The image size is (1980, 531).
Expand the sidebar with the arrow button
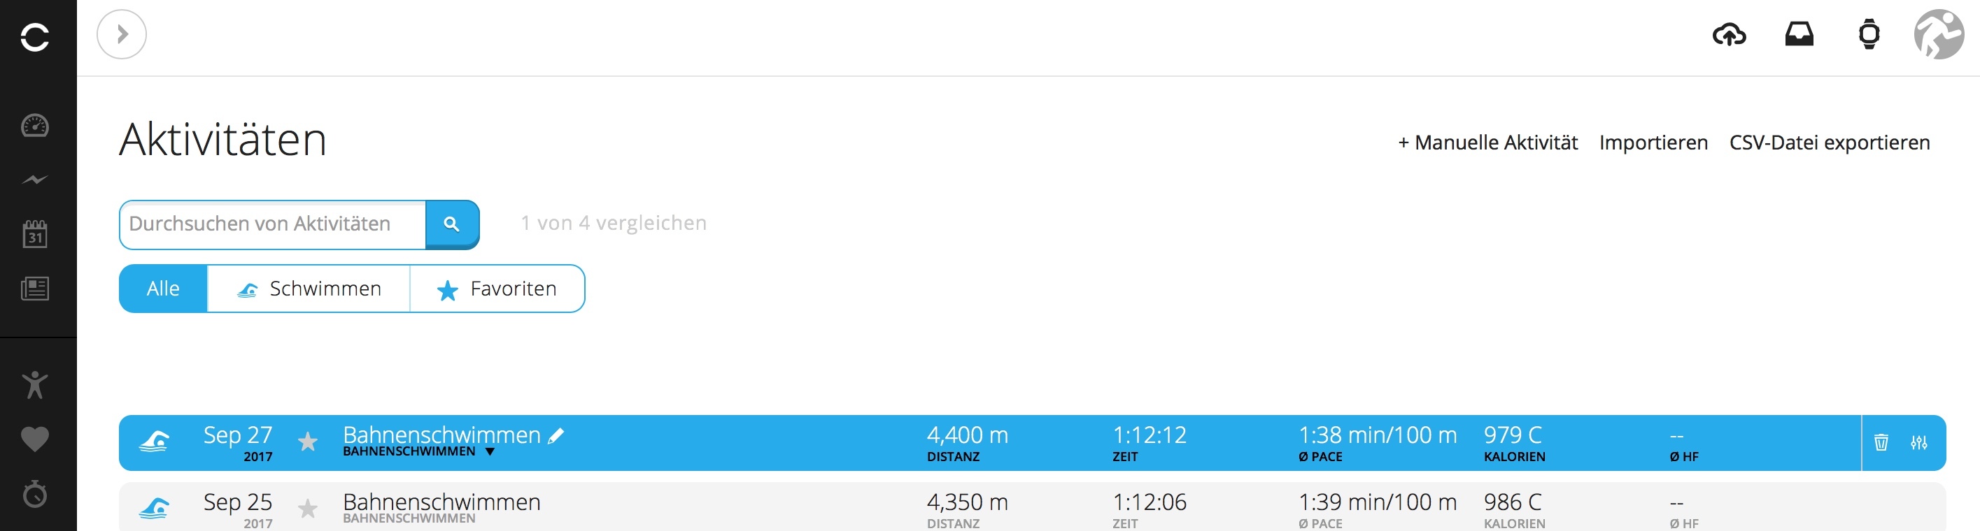click(122, 34)
